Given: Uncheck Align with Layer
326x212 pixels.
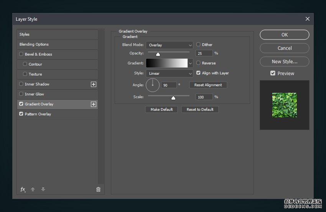Looking at the screenshot, I should pyautogui.click(x=198, y=73).
